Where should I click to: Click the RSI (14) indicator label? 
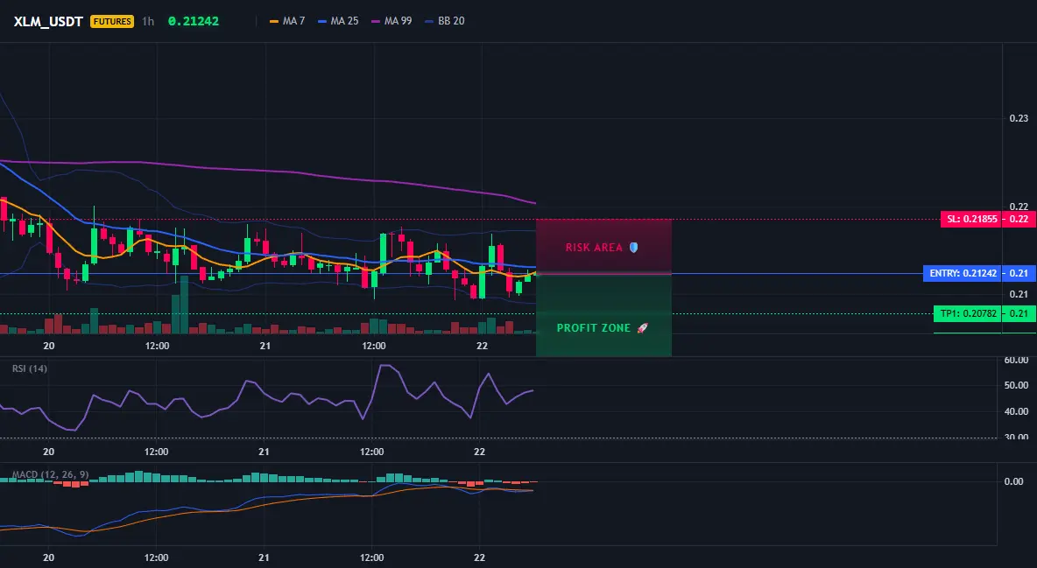30,368
